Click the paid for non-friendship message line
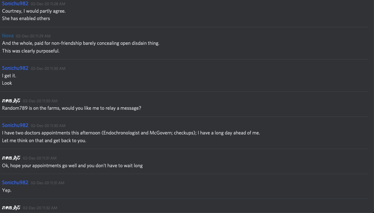This screenshot has height=213, width=374. (81, 43)
